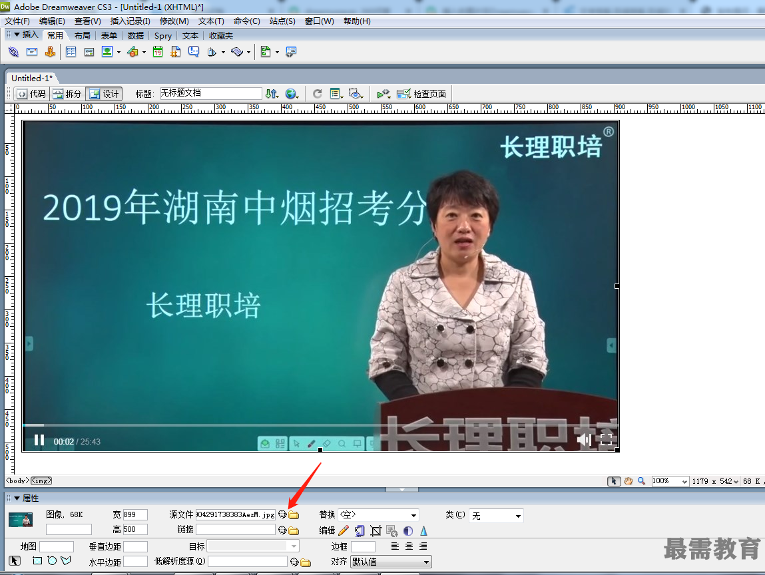Viewport: 765px width, 575px height.
Task: Click the Refresh Design View icon
Action: coord(317,94)
